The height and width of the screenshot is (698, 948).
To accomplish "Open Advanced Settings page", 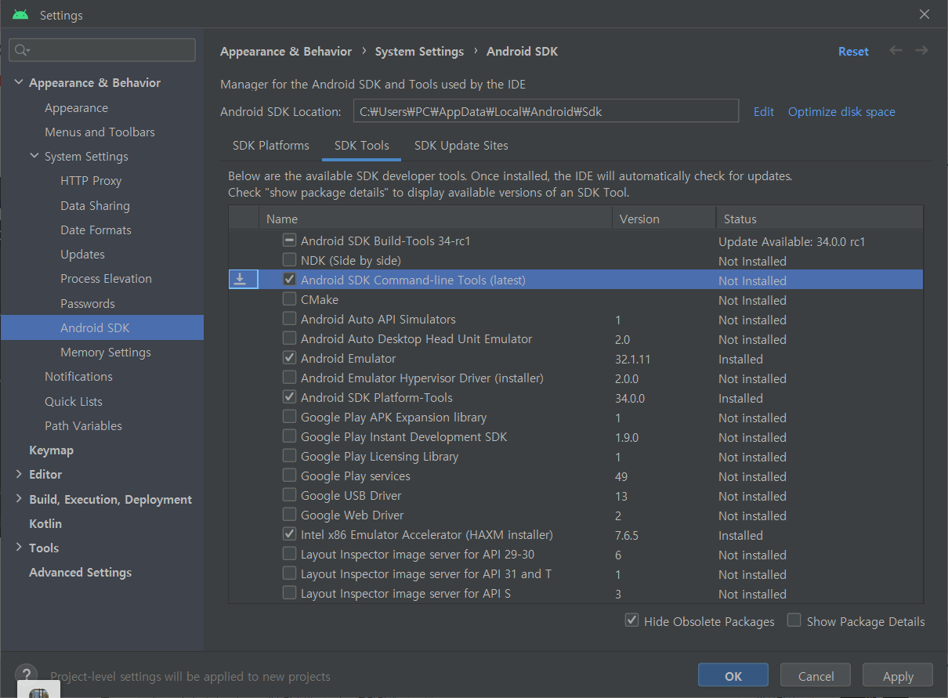I will pyautogui.click(x=80, y=572).
